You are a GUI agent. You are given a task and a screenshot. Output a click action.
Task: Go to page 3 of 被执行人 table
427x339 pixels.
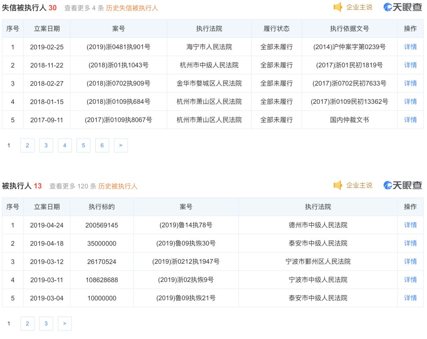(46, 324)
